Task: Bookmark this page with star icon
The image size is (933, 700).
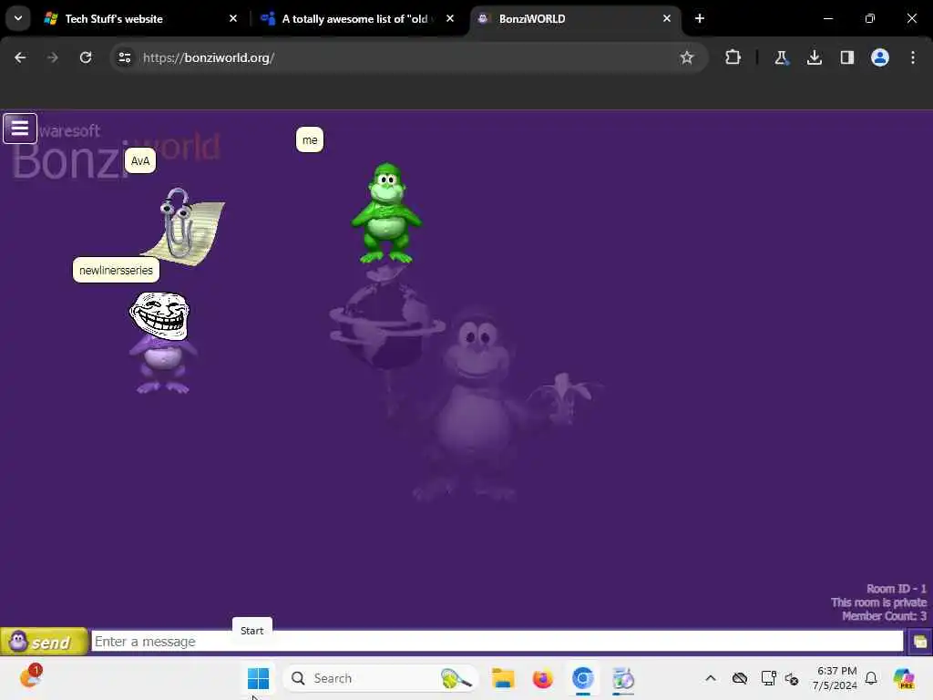Action: click(x=687, y=57)
